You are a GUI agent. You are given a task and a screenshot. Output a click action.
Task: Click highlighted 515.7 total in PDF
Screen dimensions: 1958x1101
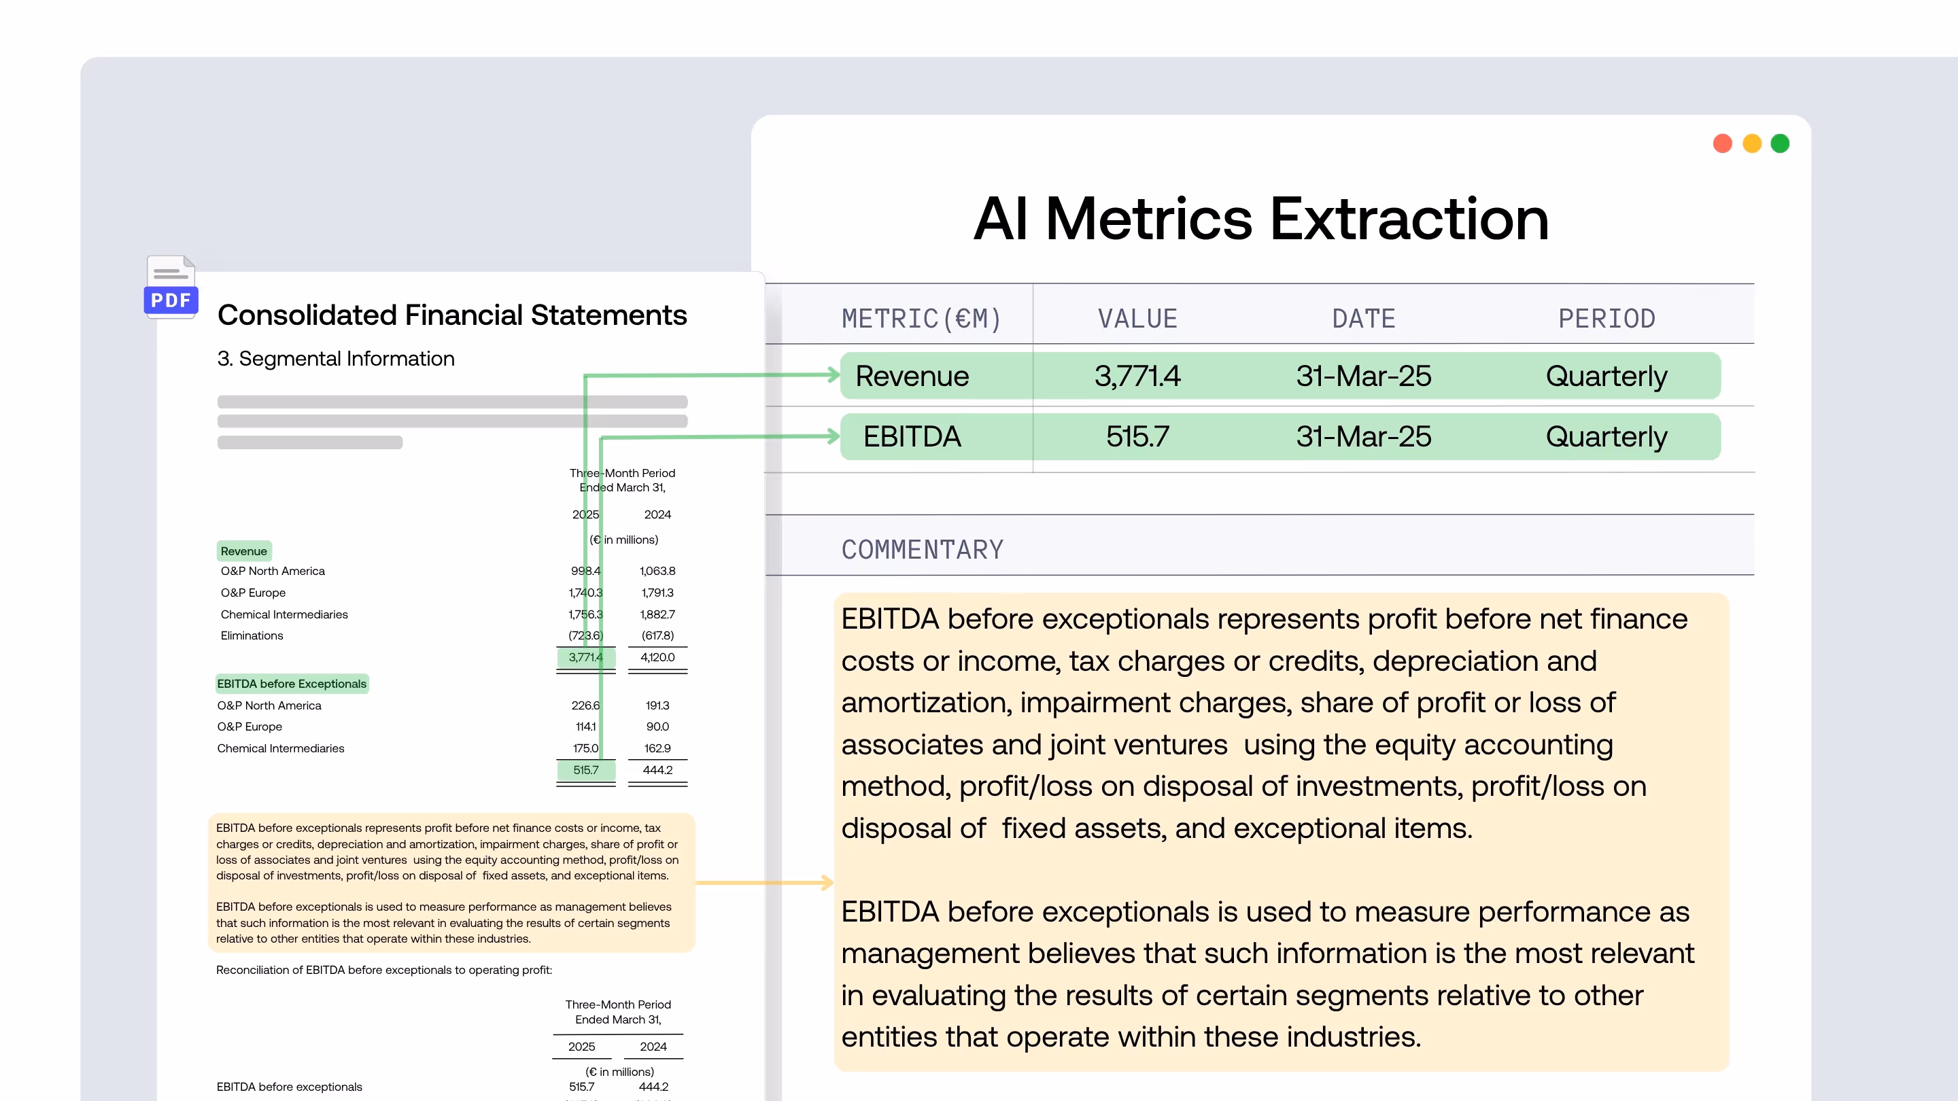586,770
